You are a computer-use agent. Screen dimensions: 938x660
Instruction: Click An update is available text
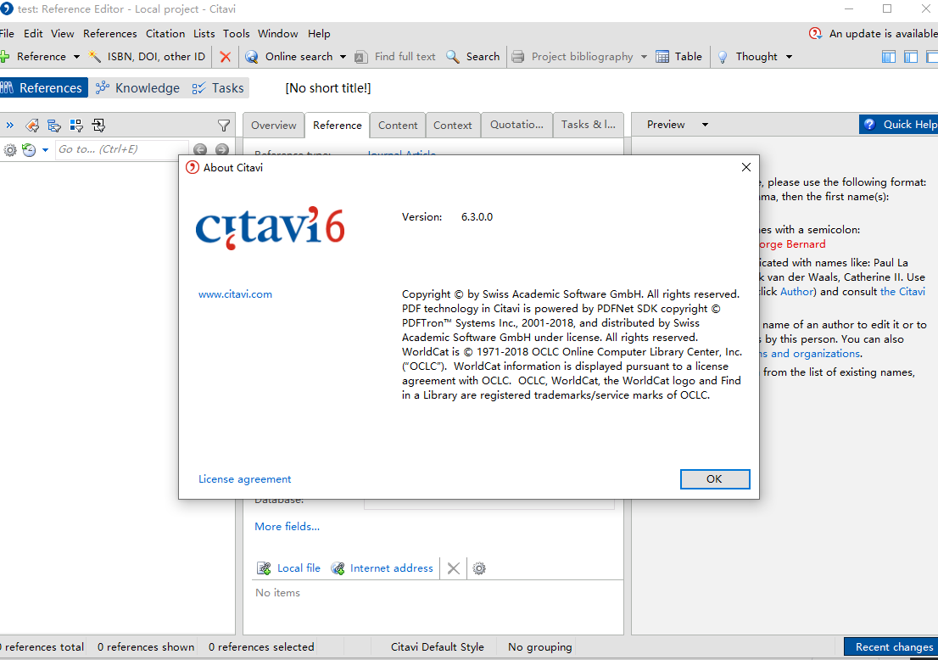(883, 33)
